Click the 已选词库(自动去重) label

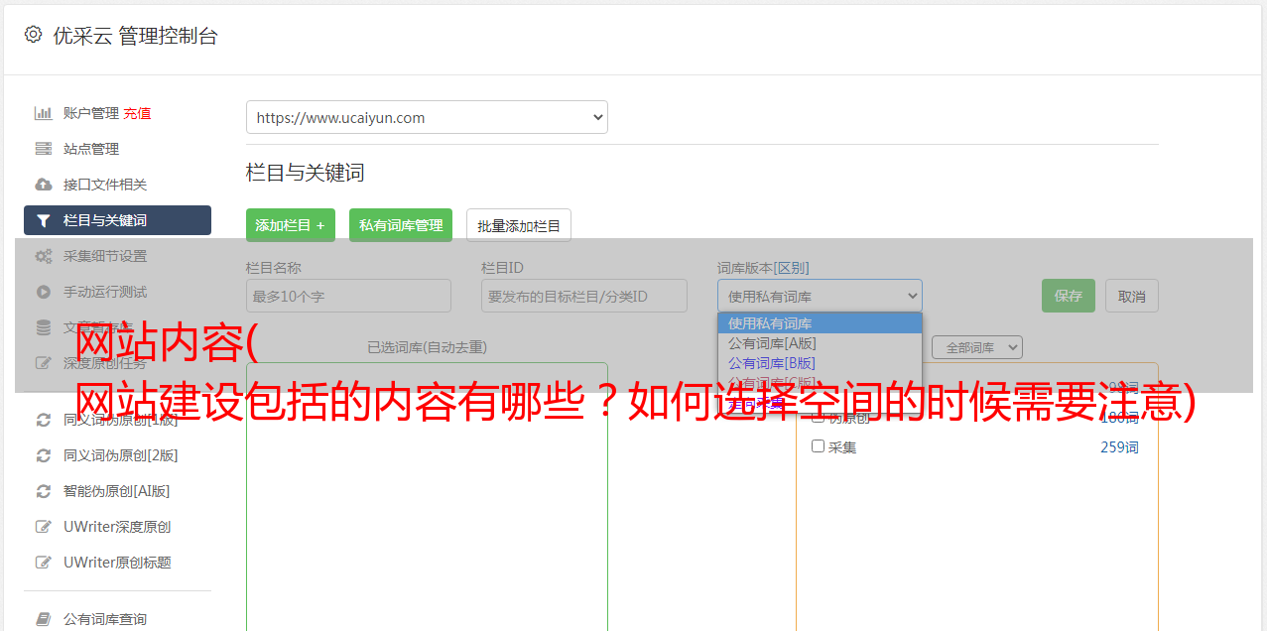pyautogui.click(x=427, y=347)
